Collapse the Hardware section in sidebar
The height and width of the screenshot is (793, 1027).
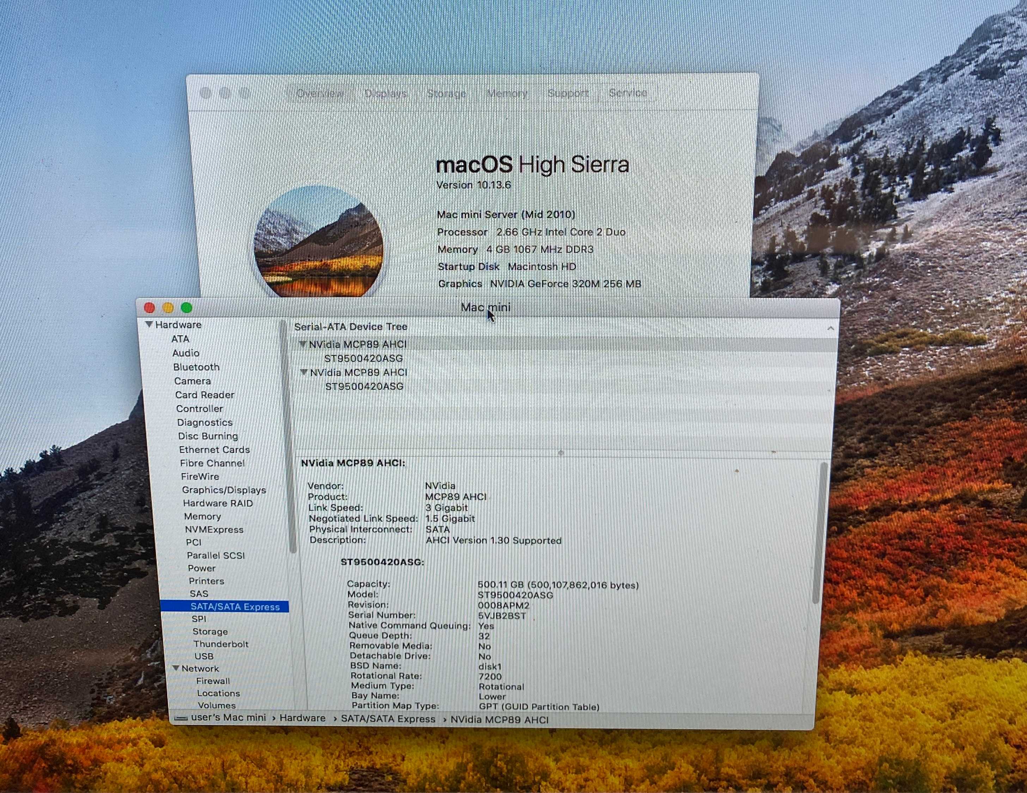point(149,324)
